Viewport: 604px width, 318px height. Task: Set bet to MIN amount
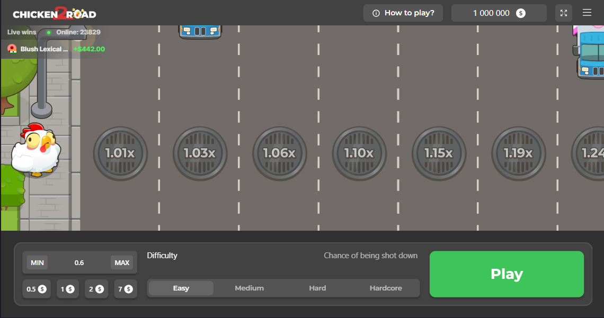[37, 263]
